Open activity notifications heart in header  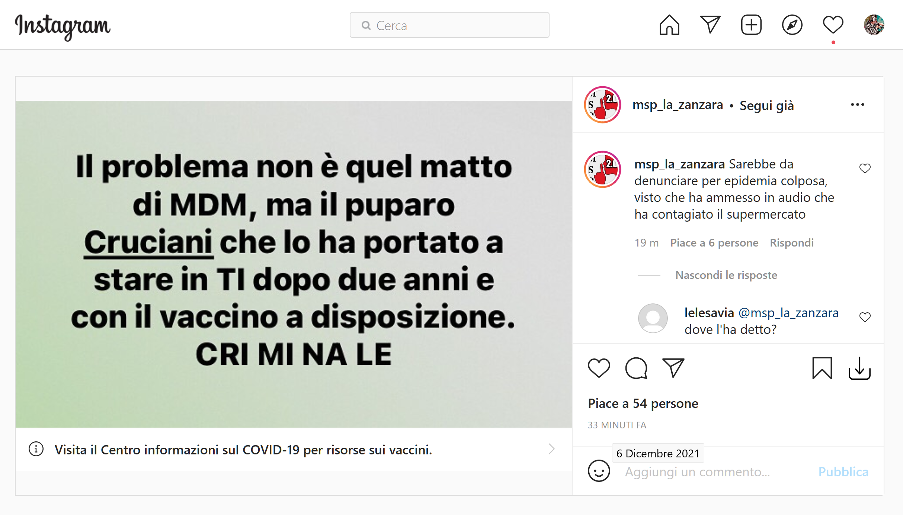click(x=833, y=25)
